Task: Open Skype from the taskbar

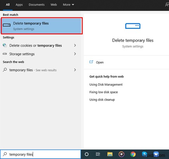Action: (x=144, y=154)
